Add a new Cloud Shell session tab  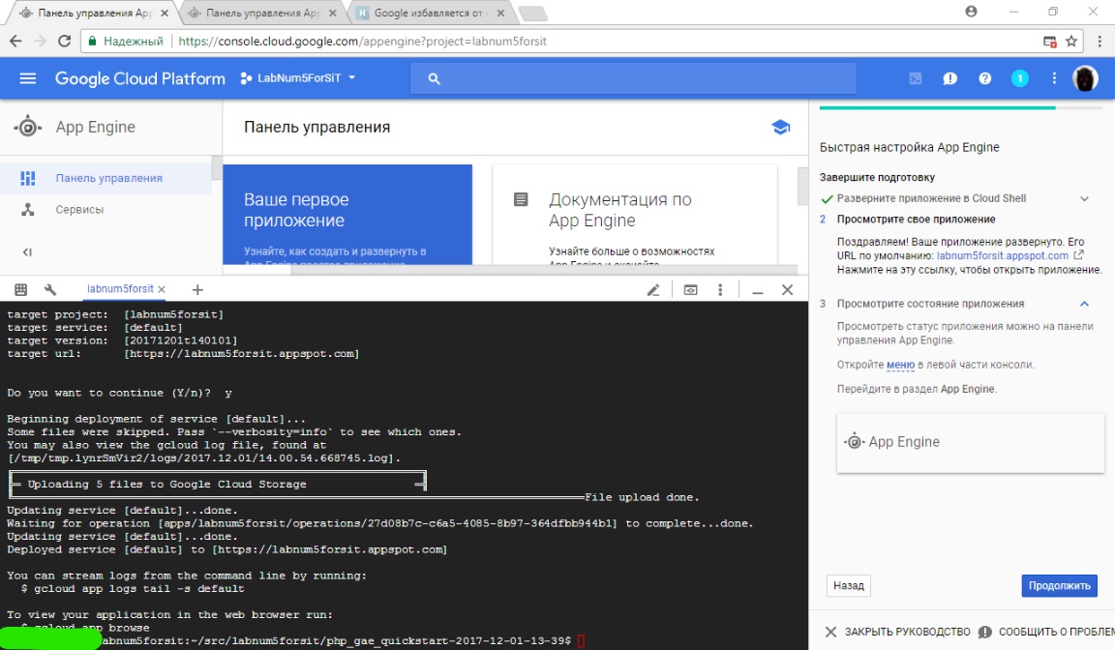point(197,290)
